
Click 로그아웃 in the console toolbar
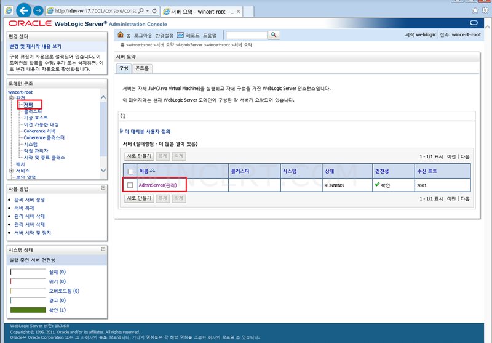pos(143,36)
